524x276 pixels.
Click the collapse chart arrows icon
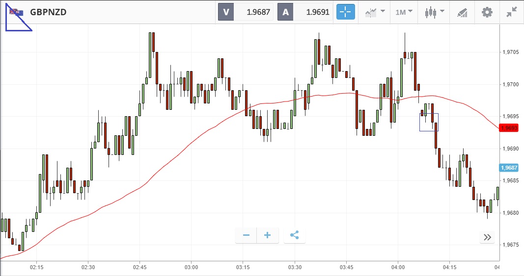pos(512,12)
